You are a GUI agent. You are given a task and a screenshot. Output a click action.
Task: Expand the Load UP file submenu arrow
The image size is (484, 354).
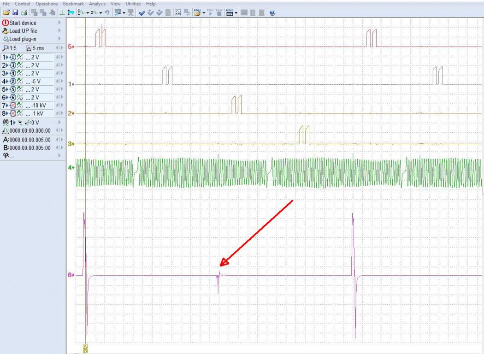point(59,30)
